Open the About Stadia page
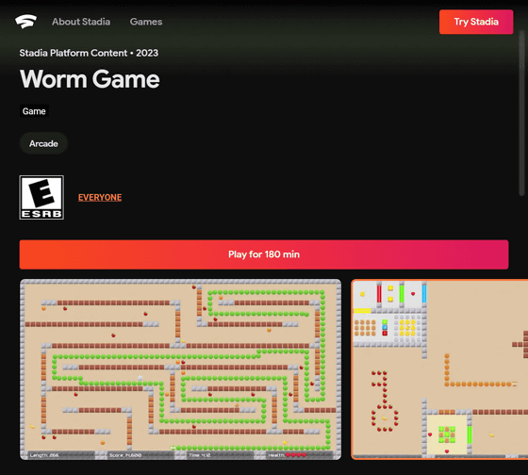The height and width of the screenshot is (475, 528). (81, 22)
